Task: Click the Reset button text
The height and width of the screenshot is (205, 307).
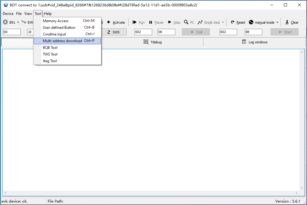Action: coord(241,22)
